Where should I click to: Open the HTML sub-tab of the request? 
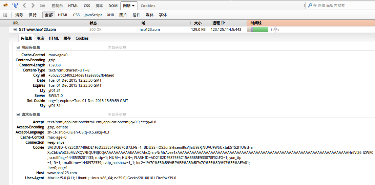[x=54, y=38]
